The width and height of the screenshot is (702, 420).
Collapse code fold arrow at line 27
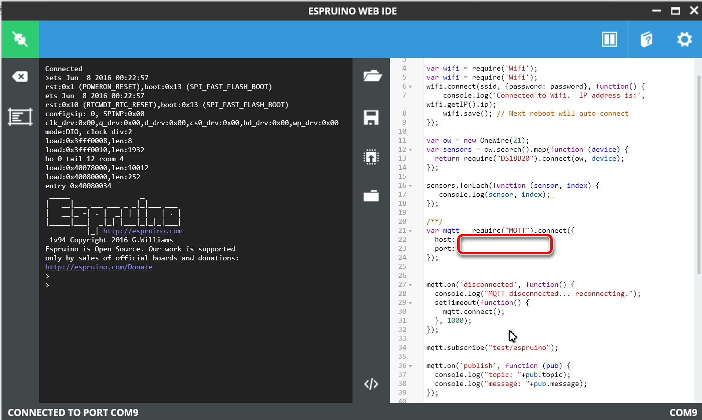411,285
